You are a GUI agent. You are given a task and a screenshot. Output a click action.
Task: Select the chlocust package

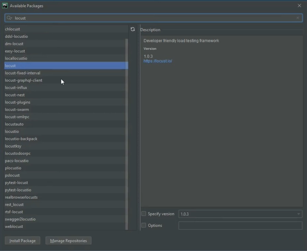(x=66, y=29)
